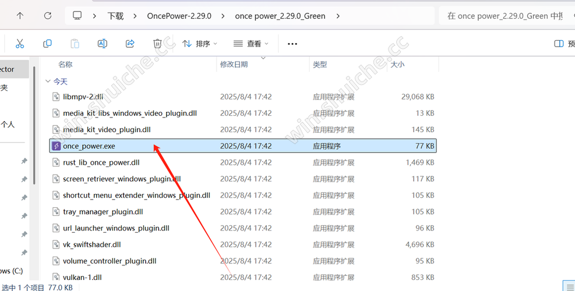The image size is (575, 291).
Task: Select screen_retriever_windows_plugin.dll file icon
Action: [56, 179]
